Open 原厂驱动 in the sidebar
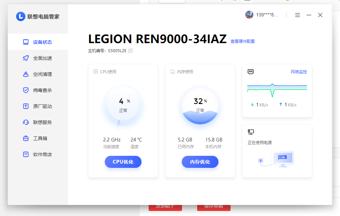Image resolution: width=340 pixels, height=216 pixels. tap(38, 106)
